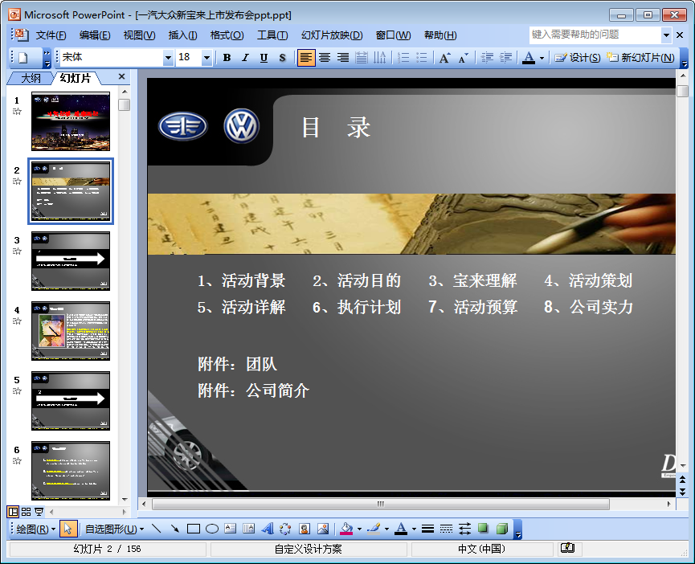This screenshot has width=695, height=564.
Task: Select slide 1 thumbnail
Action: click(71, 121)
